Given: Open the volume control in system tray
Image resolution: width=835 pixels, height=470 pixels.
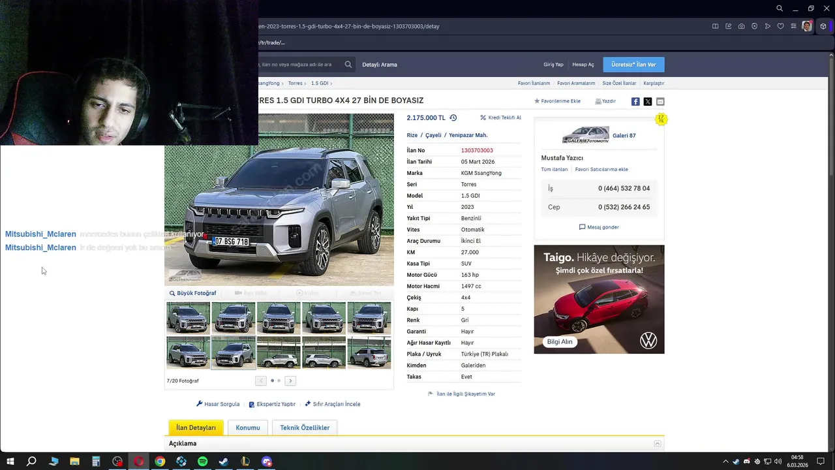Looking at the screenshot, I should click(778, 462).
